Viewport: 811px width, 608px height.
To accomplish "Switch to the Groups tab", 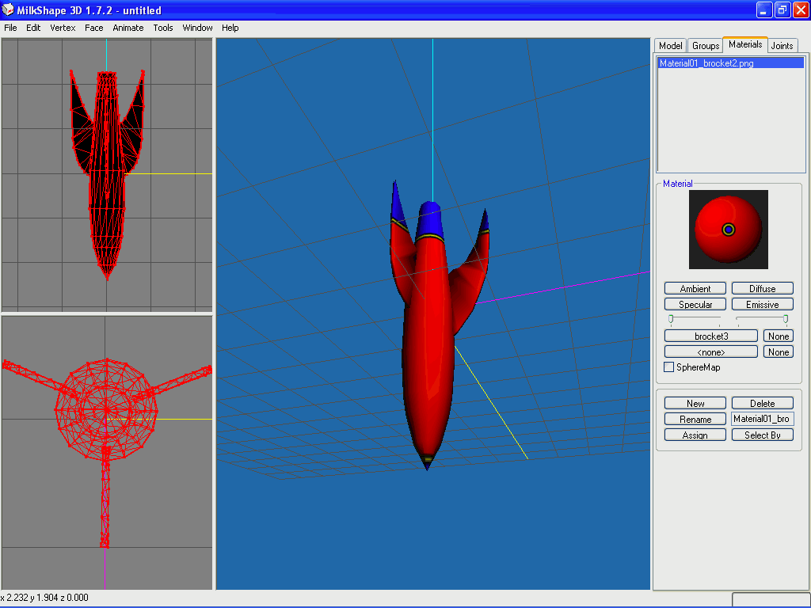I will (705, 46).
